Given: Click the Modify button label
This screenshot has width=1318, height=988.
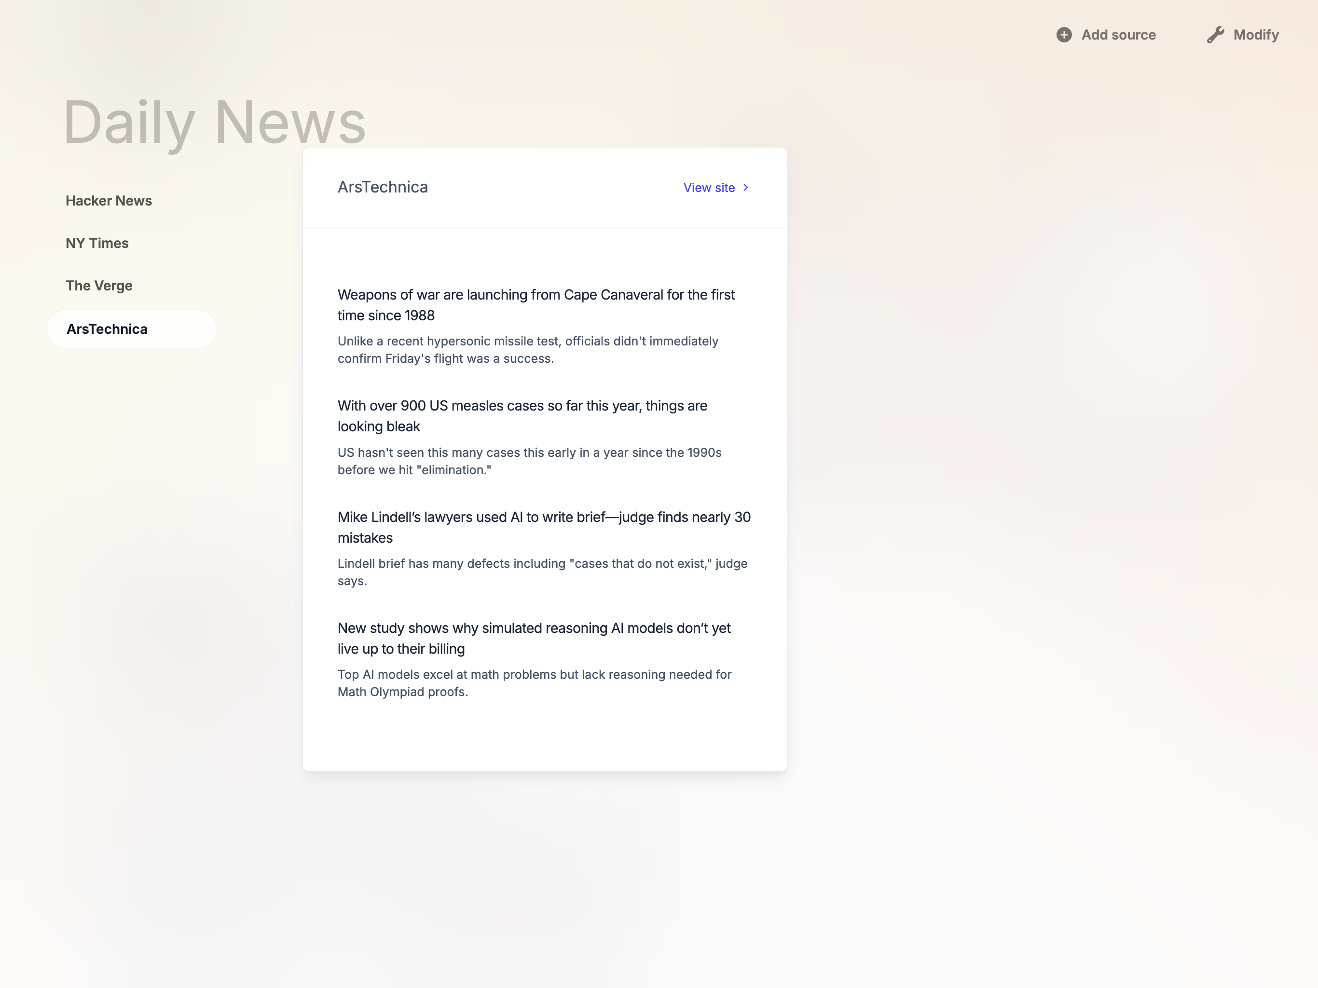Looking at the screenshot, I should click(1256, 35).
